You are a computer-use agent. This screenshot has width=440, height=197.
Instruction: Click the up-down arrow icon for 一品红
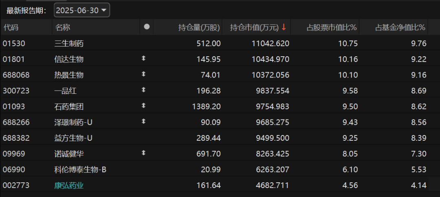tap(143, 90)
